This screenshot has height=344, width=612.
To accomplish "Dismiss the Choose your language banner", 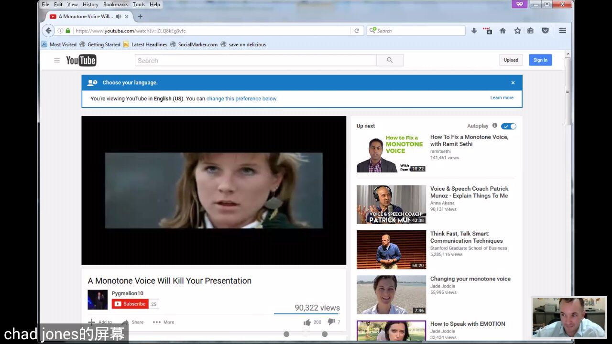I will click(x=513, y=83).
